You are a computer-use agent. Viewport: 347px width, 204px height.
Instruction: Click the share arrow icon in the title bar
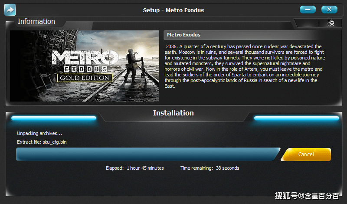(x=10, y=10)
